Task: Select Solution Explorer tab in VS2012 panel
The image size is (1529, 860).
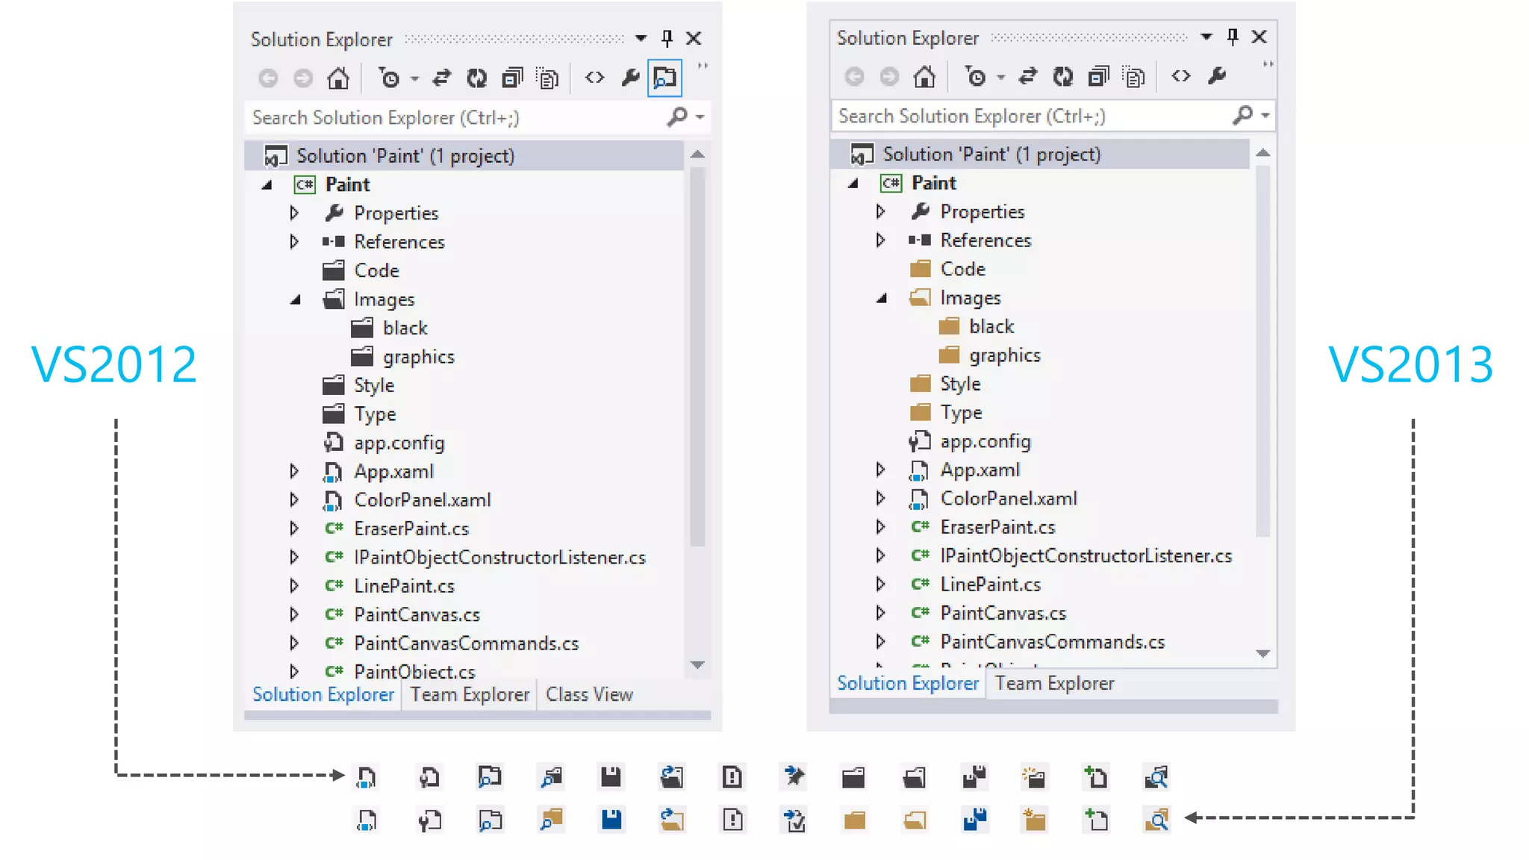Action: pos(323,694)
